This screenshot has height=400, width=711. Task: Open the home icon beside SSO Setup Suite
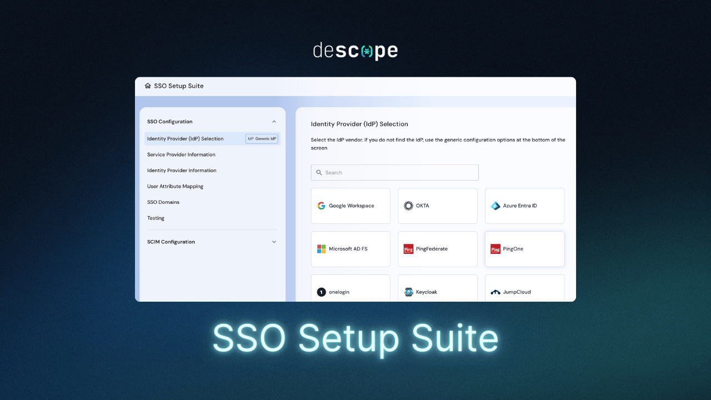tap(147, 86)
